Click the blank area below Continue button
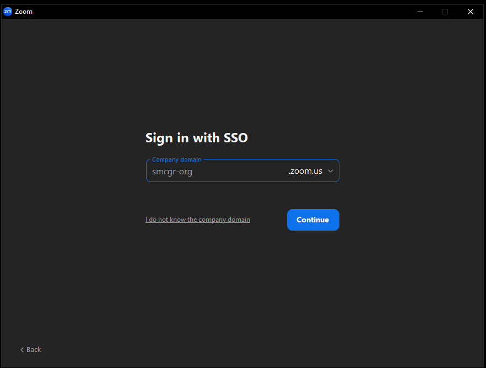 (x=313, y=276)
